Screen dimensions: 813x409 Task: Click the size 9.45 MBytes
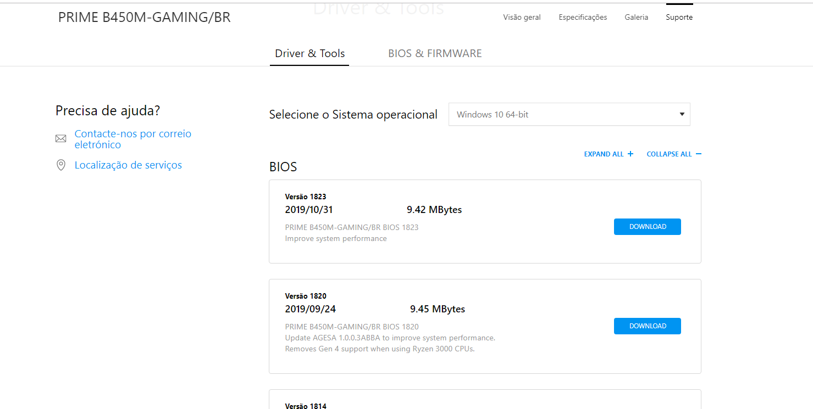click(438, 309)
